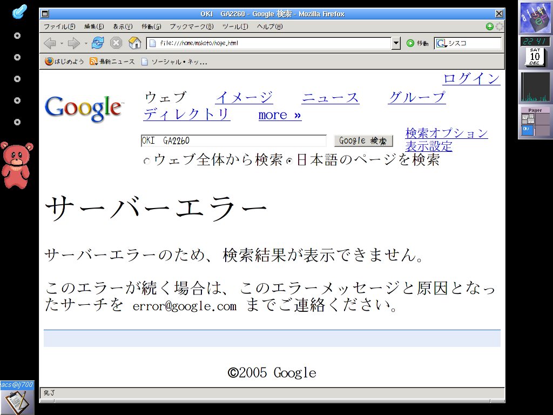Reload the page with the refresh icon
Viewport: 553px width, 415px height.
pyautogui.click(x=98, y=43)
